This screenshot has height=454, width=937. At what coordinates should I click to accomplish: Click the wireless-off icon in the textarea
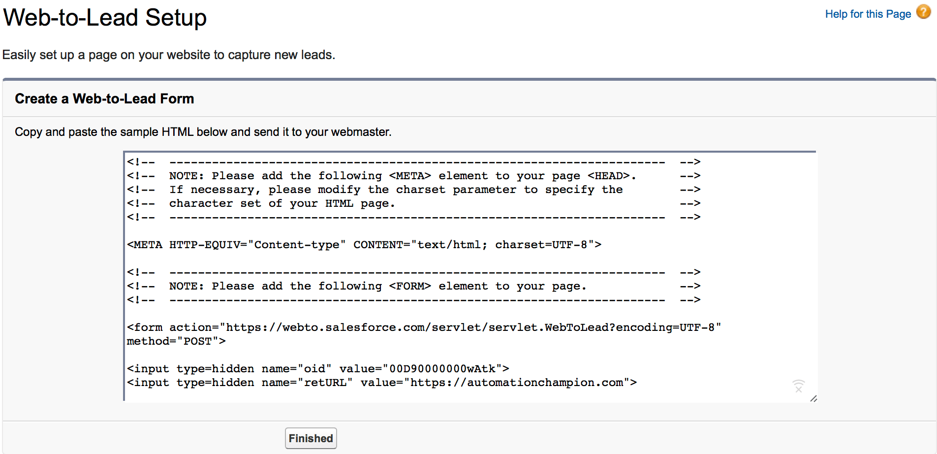point(798,386)
